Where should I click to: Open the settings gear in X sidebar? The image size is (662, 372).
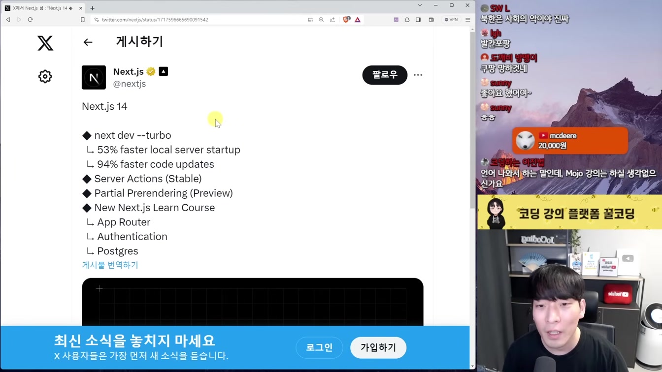coord(45,76)
